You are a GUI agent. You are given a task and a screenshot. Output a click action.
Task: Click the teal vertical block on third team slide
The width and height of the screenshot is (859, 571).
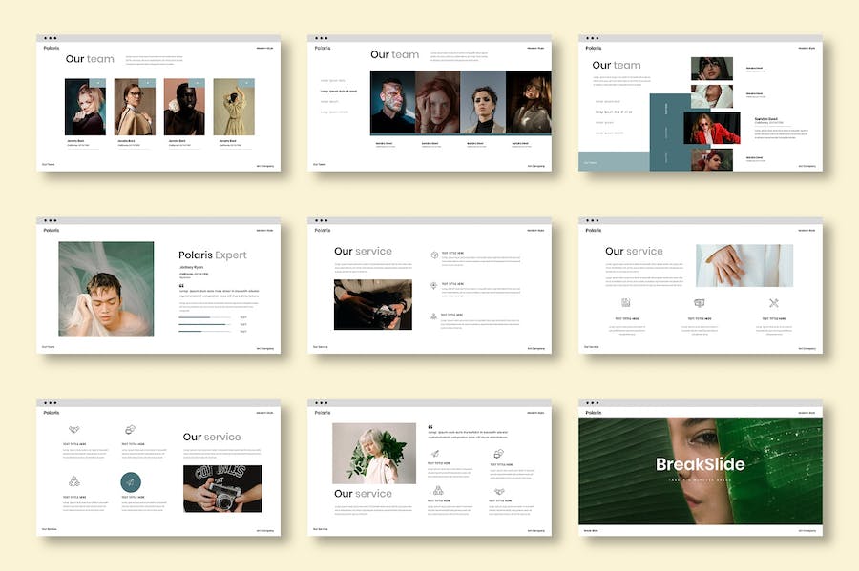[668, 132]
